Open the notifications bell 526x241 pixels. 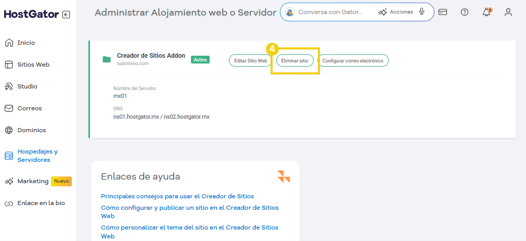[x=486, y=12]
